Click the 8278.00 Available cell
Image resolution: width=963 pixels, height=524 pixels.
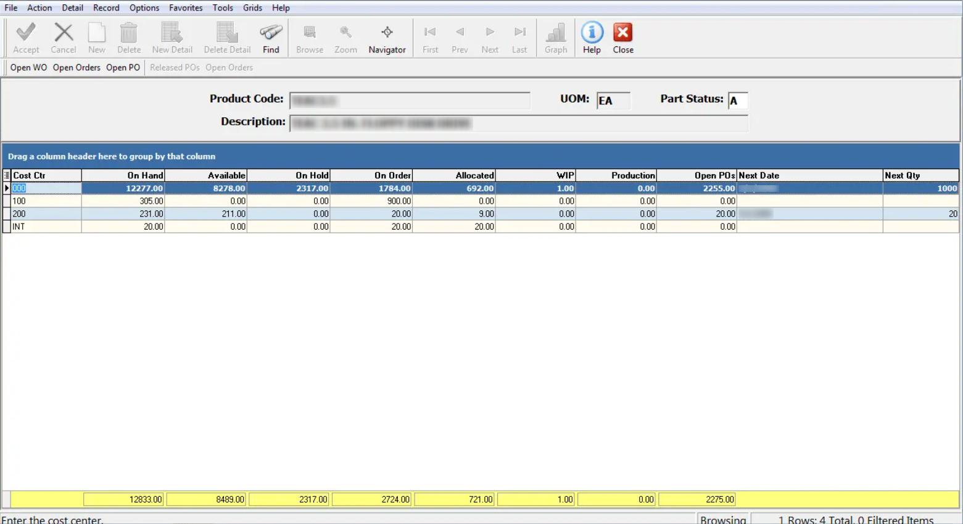[206, 188]
